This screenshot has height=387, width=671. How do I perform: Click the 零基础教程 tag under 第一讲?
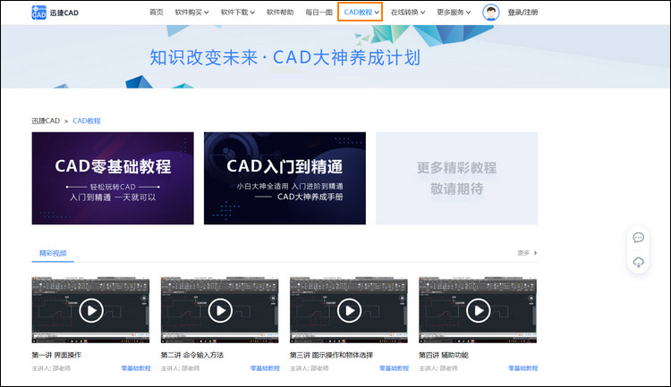point(136,368)
